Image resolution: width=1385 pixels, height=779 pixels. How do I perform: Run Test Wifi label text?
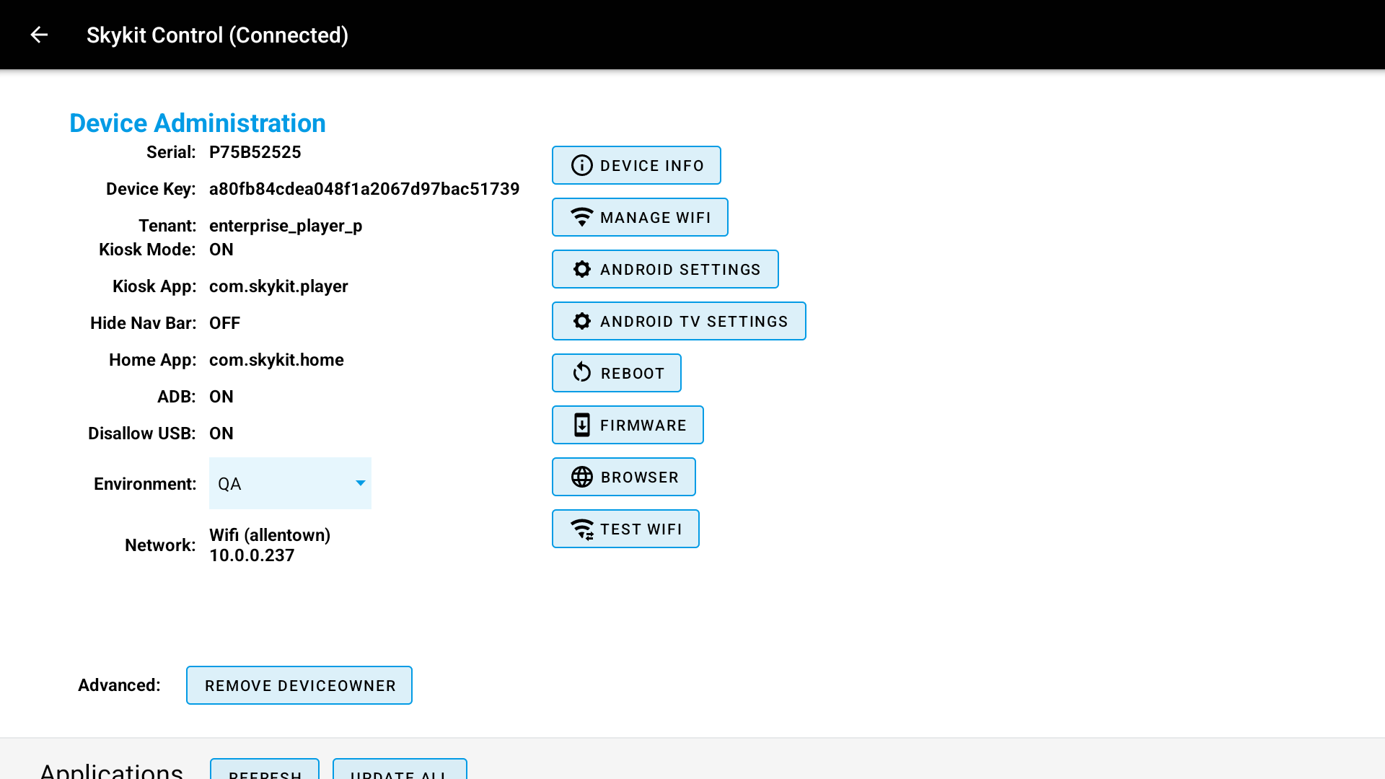click(641, 529)
